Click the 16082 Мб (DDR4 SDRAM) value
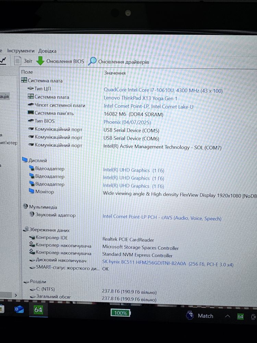The width and height of the screenshot is (257, 343). click(x=133, y=114)
